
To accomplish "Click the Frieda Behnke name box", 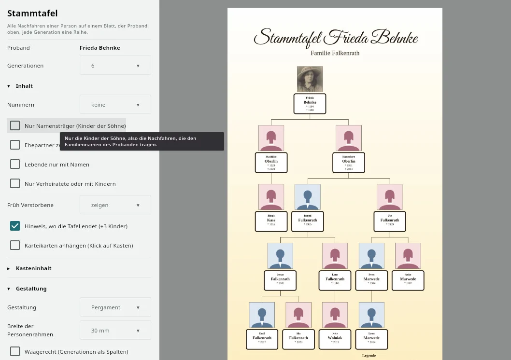I will coord(310,104).
